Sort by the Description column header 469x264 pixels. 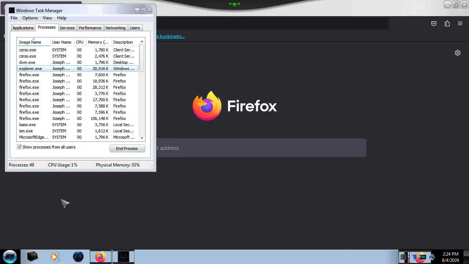coord(125,42)
